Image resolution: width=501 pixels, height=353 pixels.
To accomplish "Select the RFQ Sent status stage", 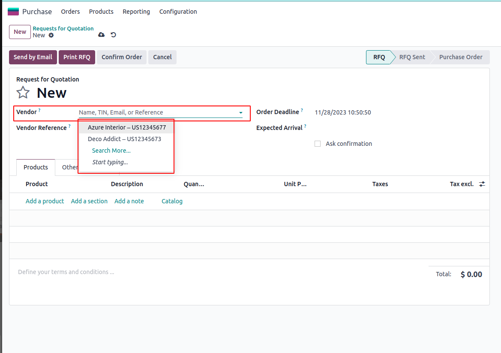I will click(412, 57).
